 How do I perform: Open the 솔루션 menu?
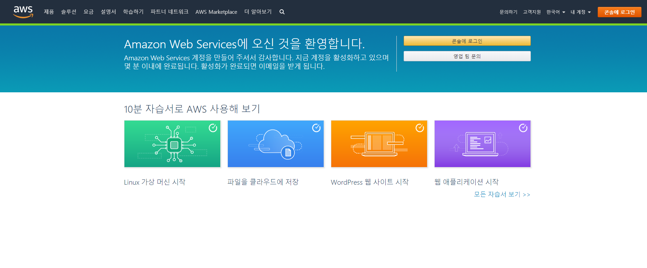(69, 12)
